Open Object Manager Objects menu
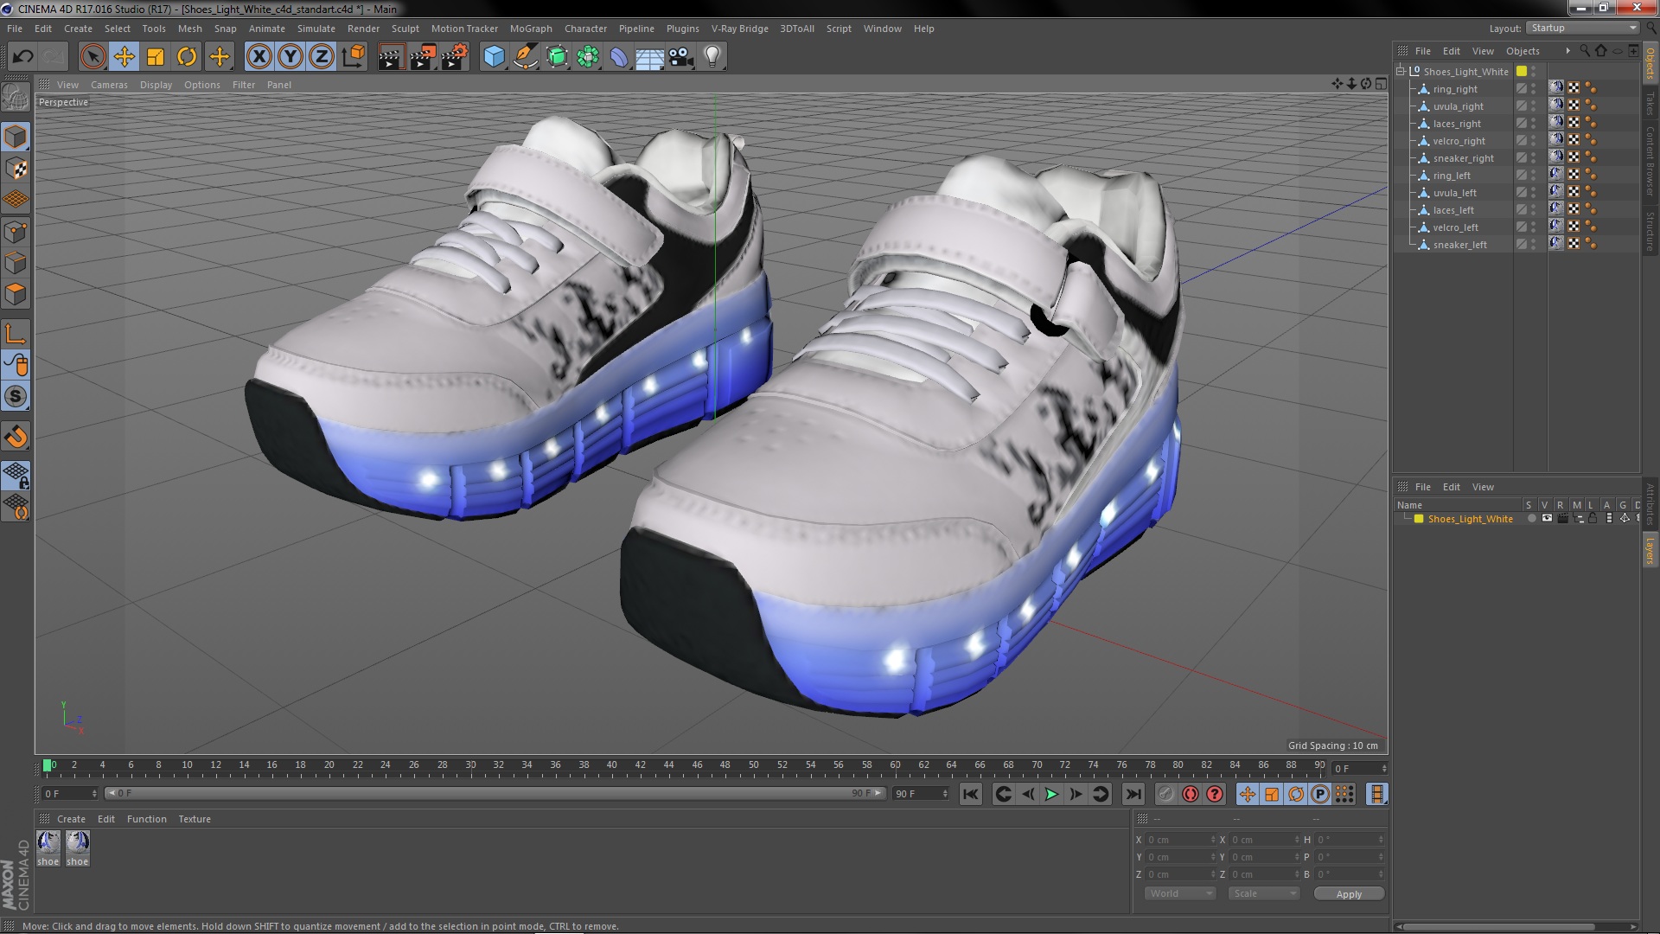 coord(1523,51)
